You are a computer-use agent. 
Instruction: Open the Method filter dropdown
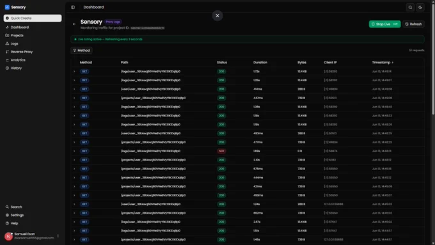coord(82,51)
